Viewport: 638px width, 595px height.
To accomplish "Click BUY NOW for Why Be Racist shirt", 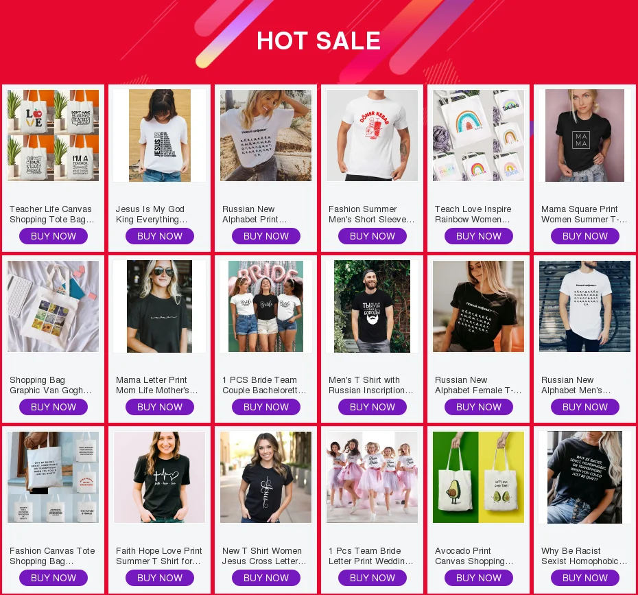I will (x=585, y=578).
